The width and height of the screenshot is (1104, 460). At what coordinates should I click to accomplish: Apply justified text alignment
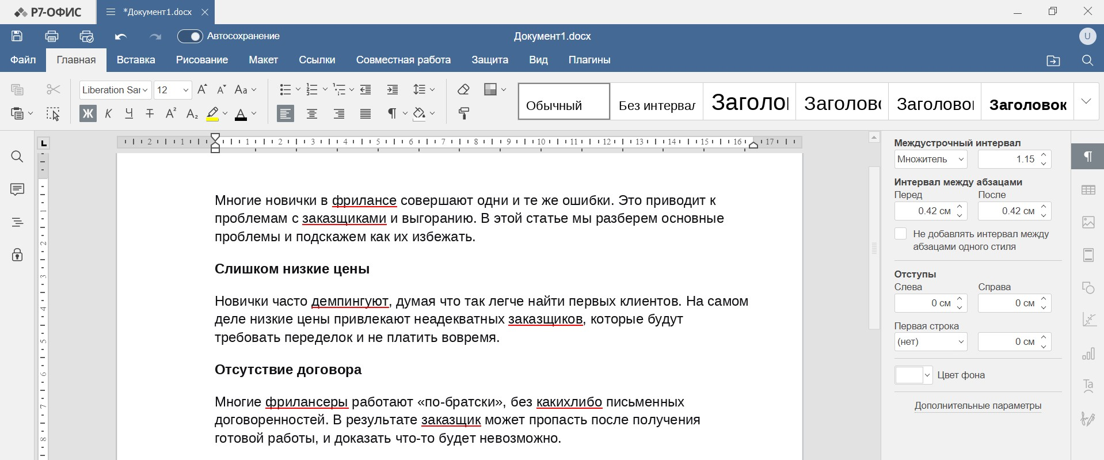click(x=366, y=114)
